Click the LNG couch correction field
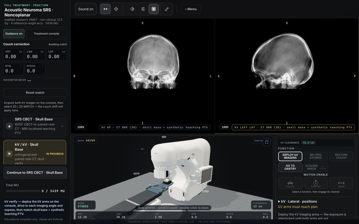The image size is (359, 224). coord(35,55)
